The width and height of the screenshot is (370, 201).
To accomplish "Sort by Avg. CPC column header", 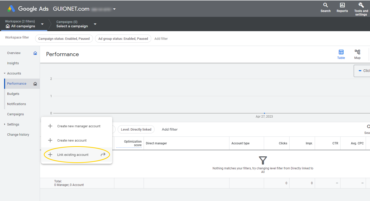I will click(x=357, y=143).
